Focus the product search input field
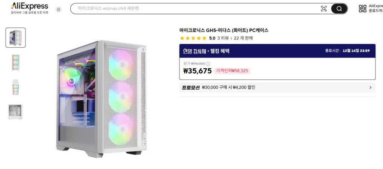 [194, 9]
